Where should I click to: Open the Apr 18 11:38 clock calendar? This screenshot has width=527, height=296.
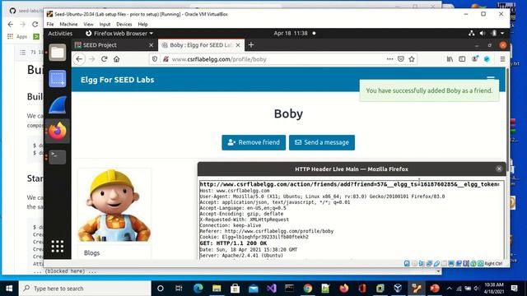point(291,33)
